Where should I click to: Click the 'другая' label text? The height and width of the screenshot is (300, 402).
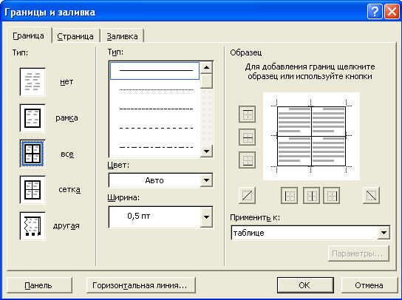tap(67, 226)
